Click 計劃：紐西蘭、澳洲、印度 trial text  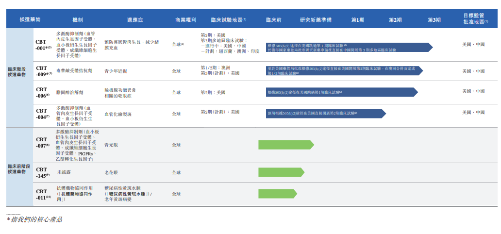point(230,51)
